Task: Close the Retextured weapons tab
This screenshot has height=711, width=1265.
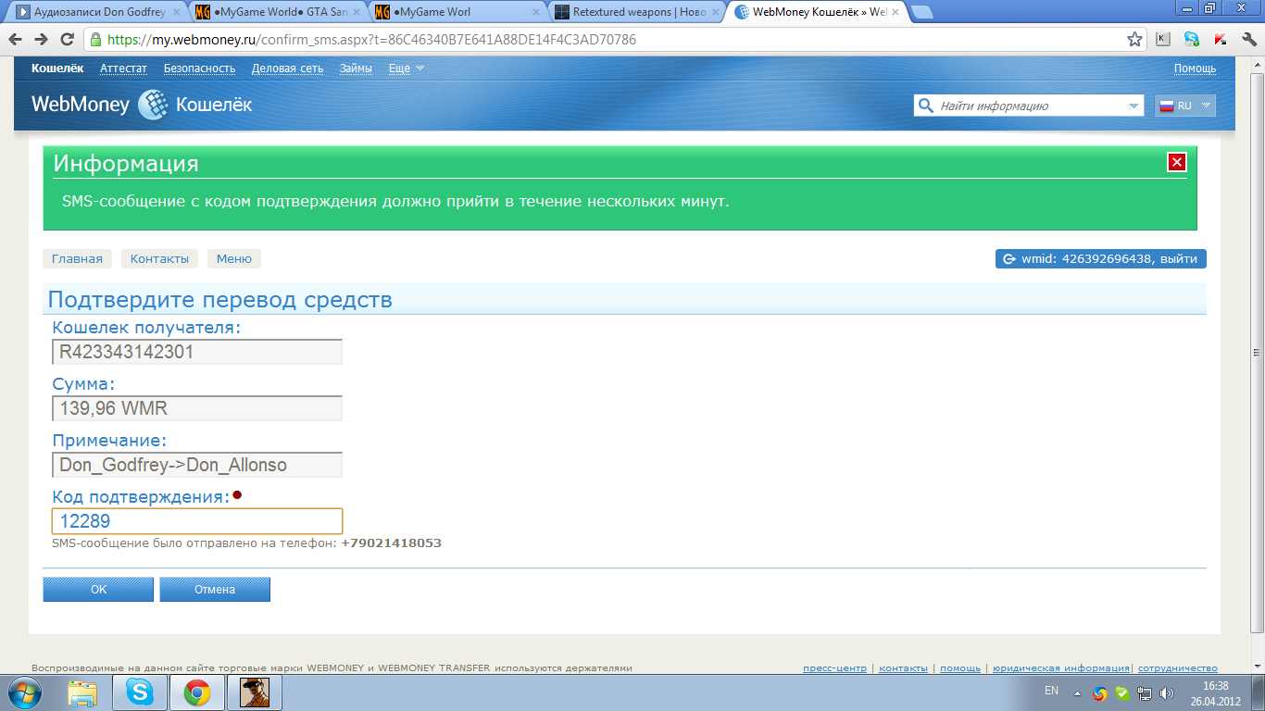Action: pos(715,12)
